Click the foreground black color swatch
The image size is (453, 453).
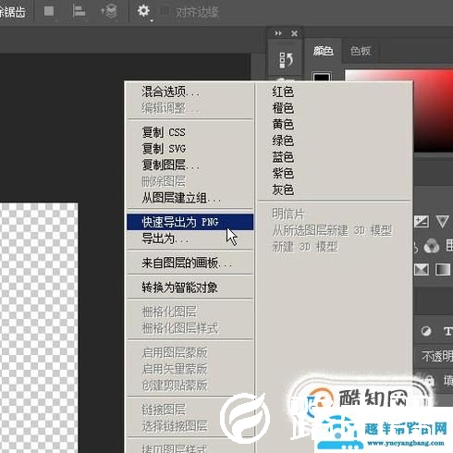click(x=322, y=77)
